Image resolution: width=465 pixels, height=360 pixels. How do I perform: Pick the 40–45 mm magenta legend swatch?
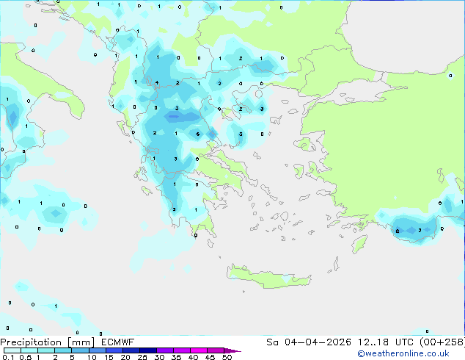click(199, 350)
